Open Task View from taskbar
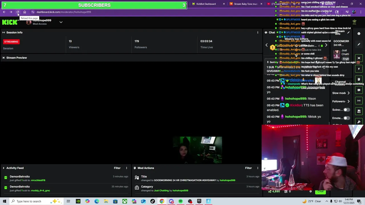The image size is (365, 205). (x=68, y=201)
